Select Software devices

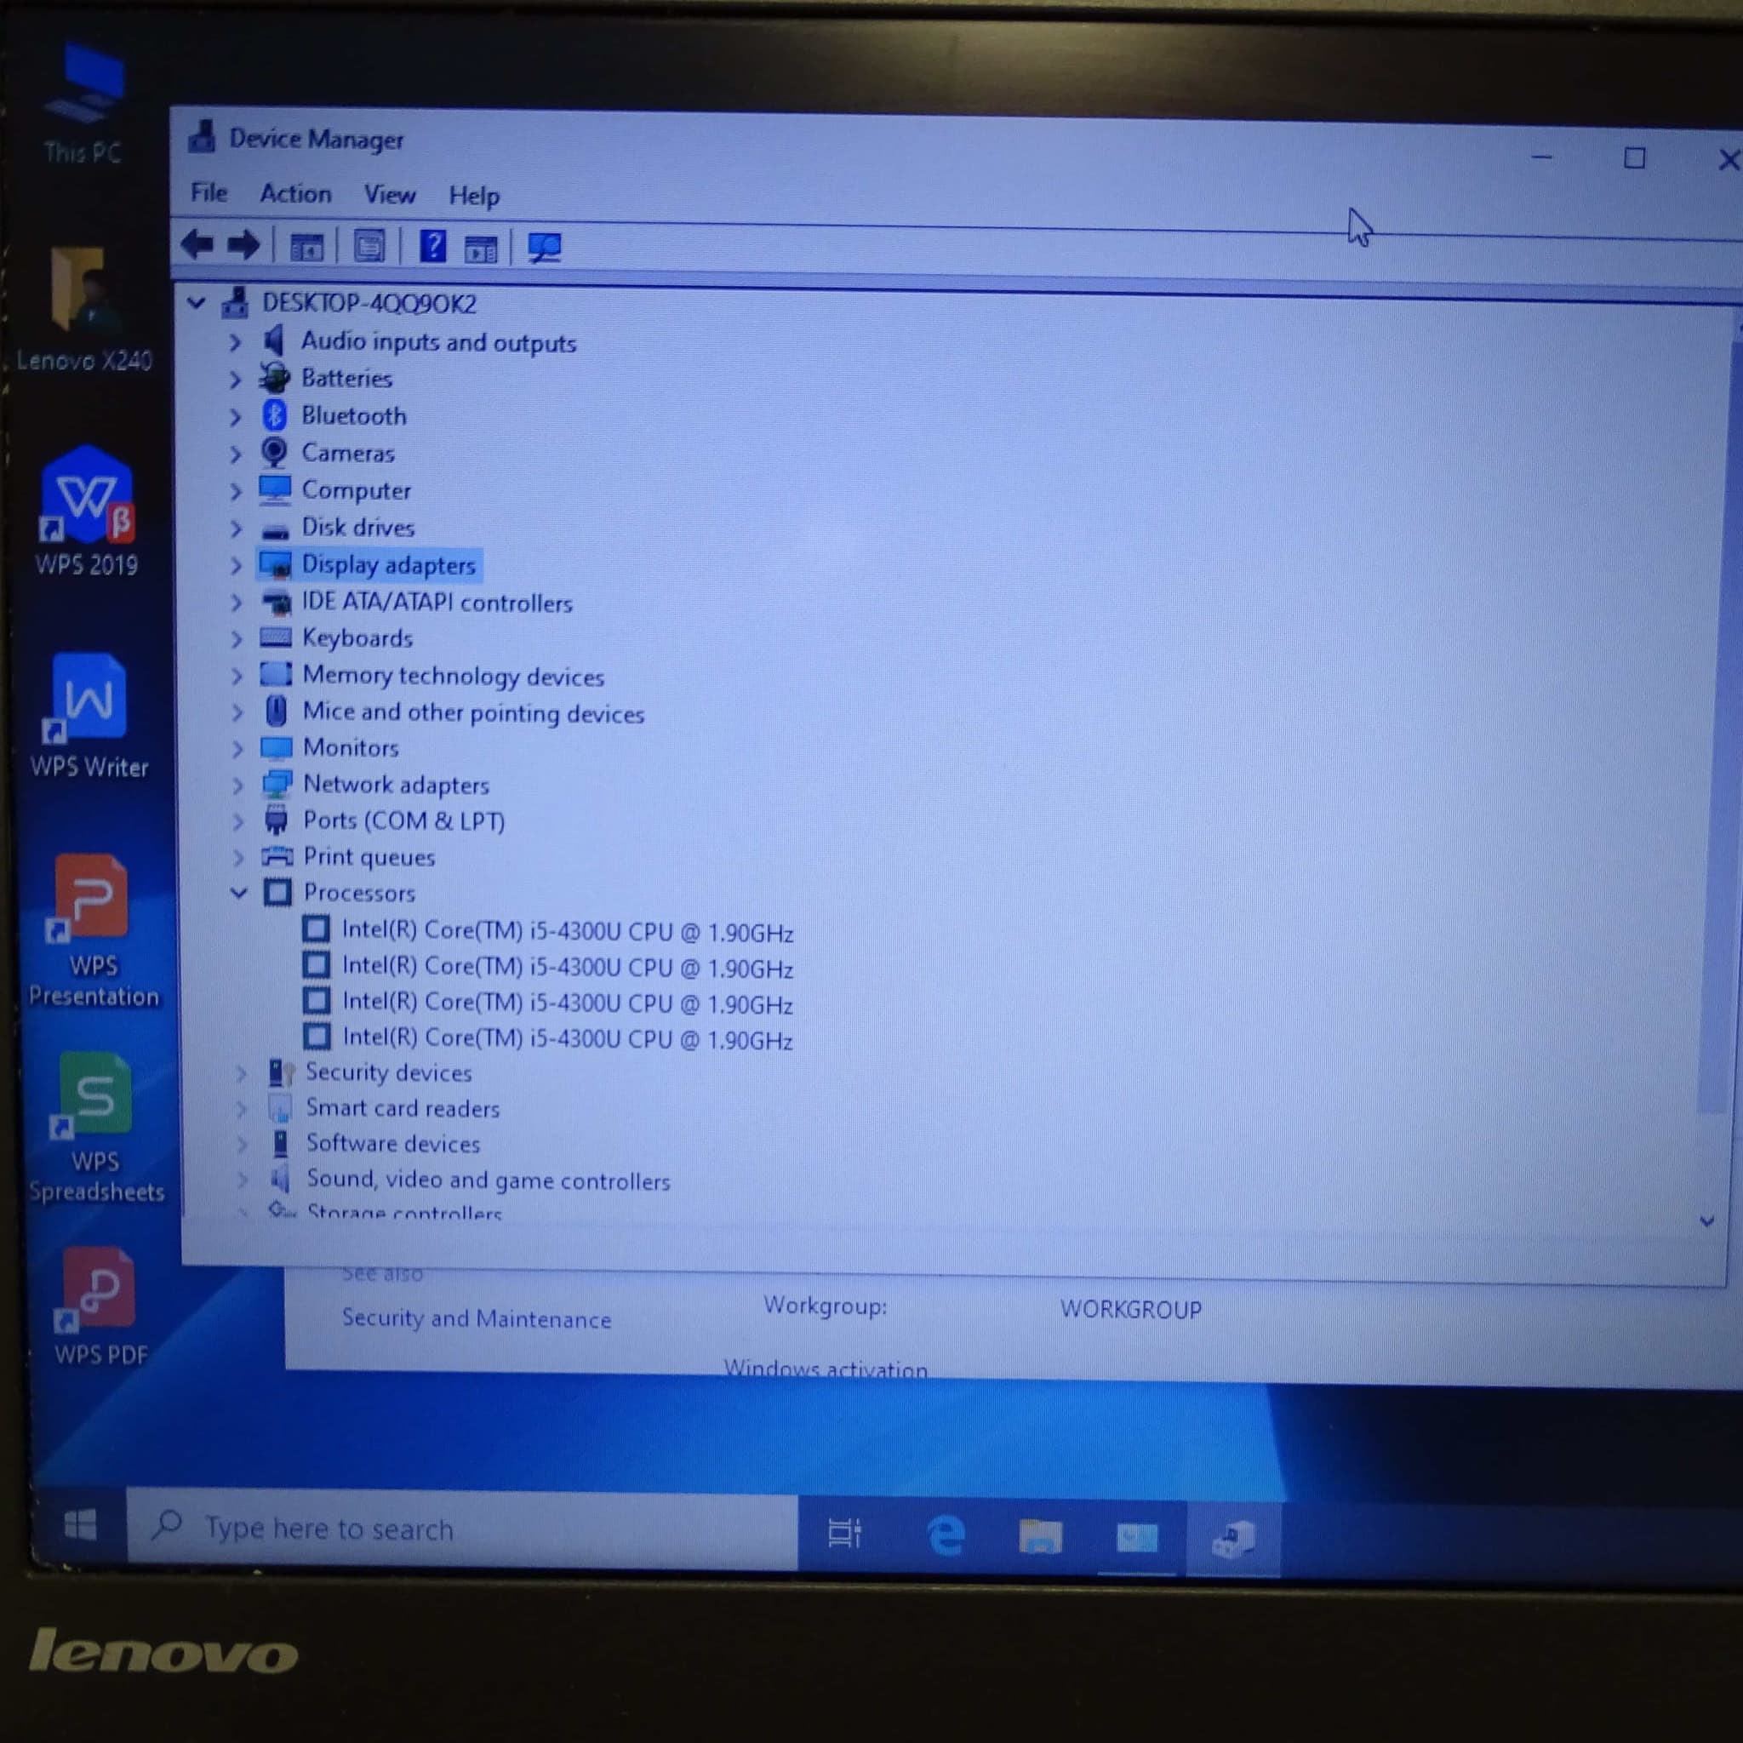coord(392,1143)
